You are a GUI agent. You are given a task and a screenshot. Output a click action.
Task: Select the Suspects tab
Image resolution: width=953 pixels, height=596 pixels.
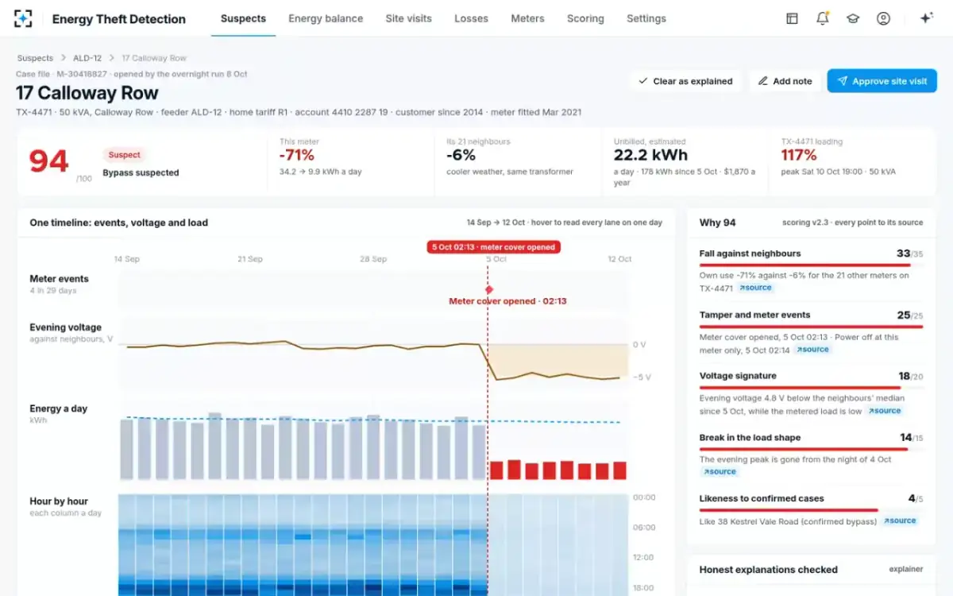[243, 18]
